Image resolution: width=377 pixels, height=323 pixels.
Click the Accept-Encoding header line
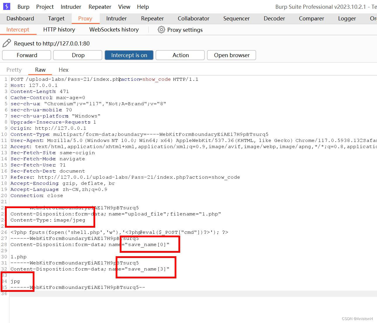pyautogui.click(x=63, y=183)
